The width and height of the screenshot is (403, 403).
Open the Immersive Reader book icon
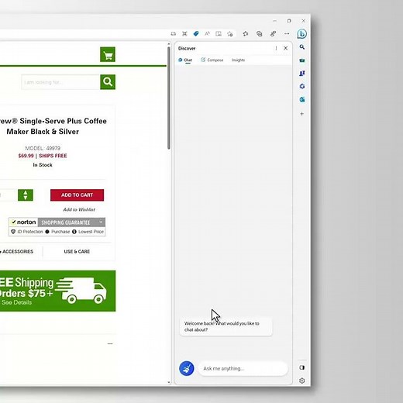point(219,33)
